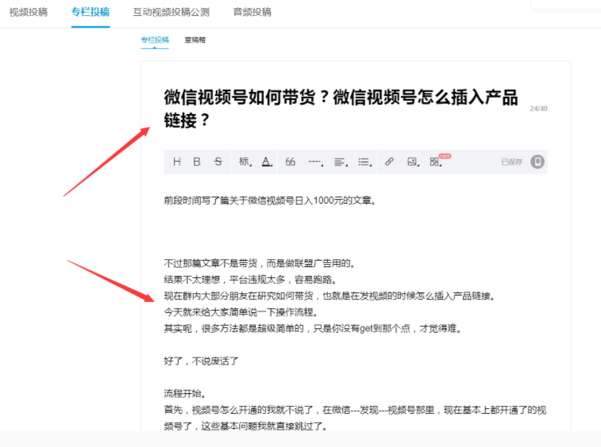Click line 现在群内大部分朋友
The width and height of the screenshot is (601, 447).
(x=330, y=296)
